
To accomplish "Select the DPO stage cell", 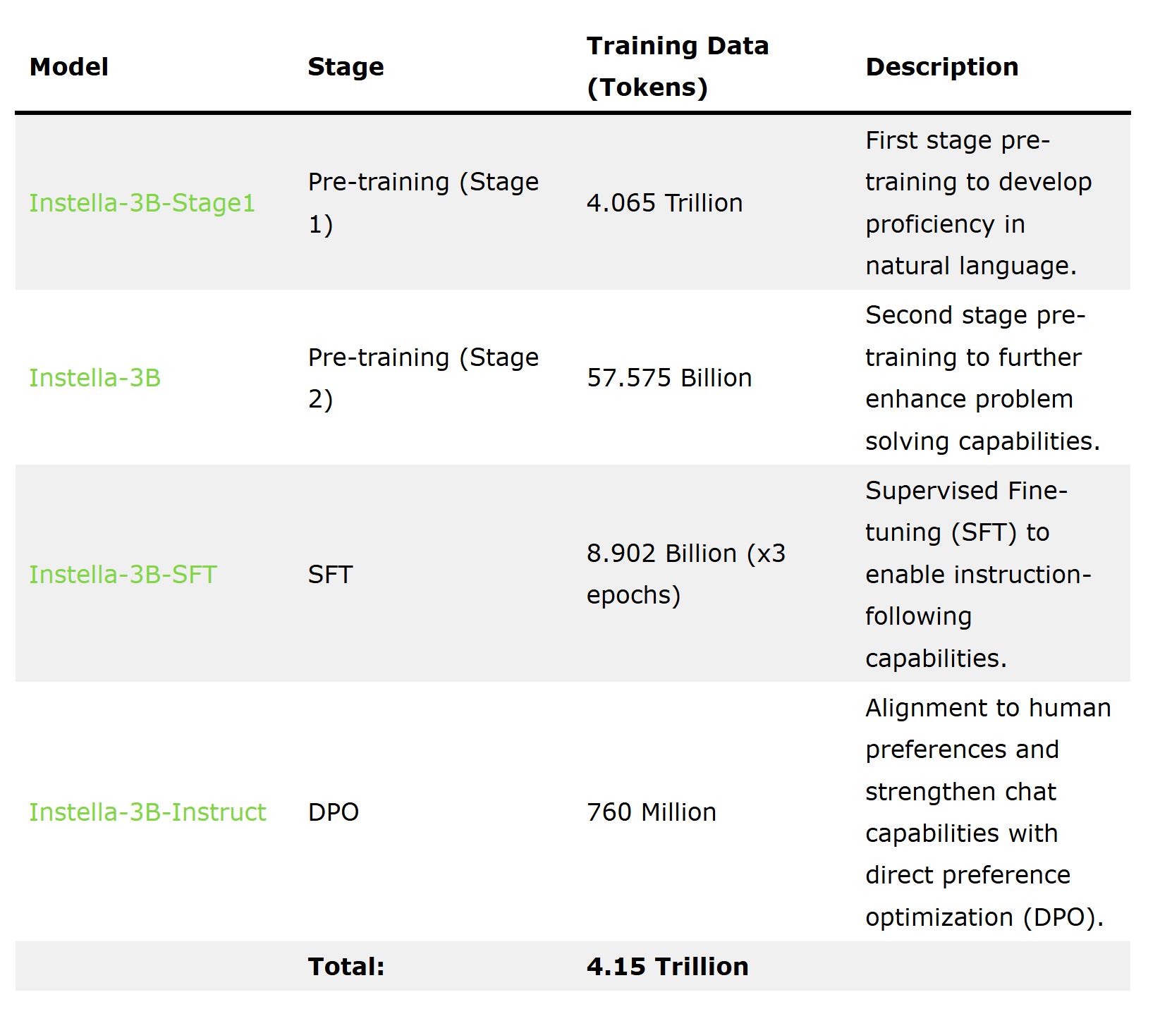I will coord(334,812).
